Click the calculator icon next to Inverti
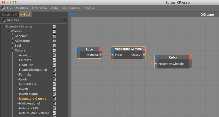Viewport: 219px width, 117px height. coord(54,89)
